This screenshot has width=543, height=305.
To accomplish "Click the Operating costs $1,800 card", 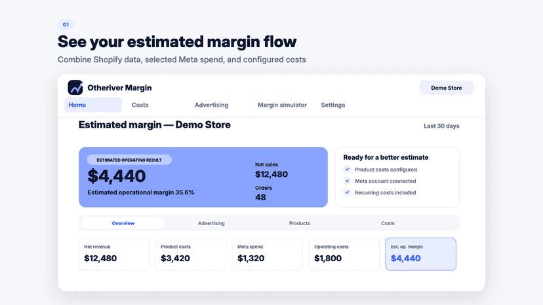I will (x=344, y=254).
